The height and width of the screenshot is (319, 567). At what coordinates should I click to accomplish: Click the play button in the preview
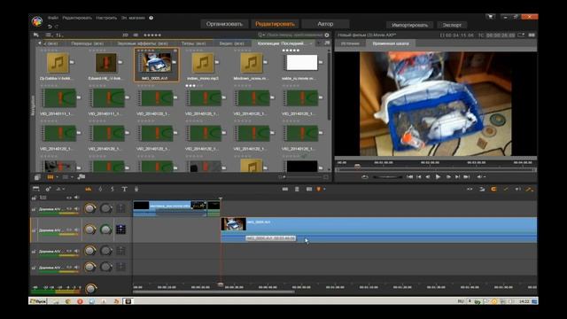click(438, 177)
